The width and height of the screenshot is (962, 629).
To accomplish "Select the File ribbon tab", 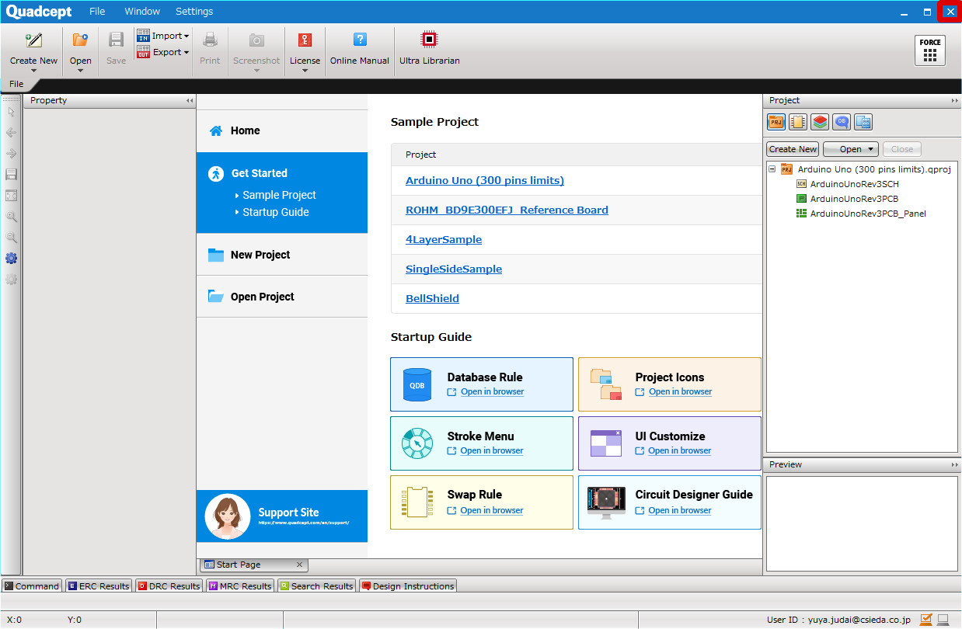I will (16, 84).
